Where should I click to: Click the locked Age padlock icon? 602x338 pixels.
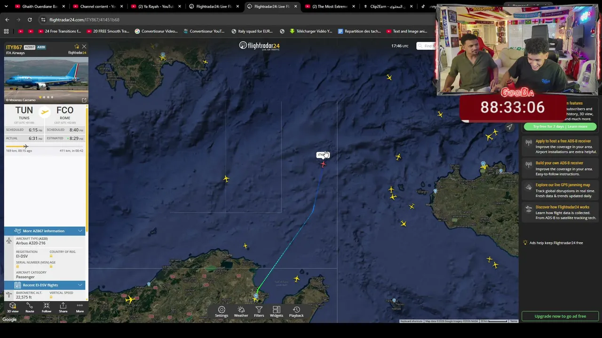coord(51,267)
